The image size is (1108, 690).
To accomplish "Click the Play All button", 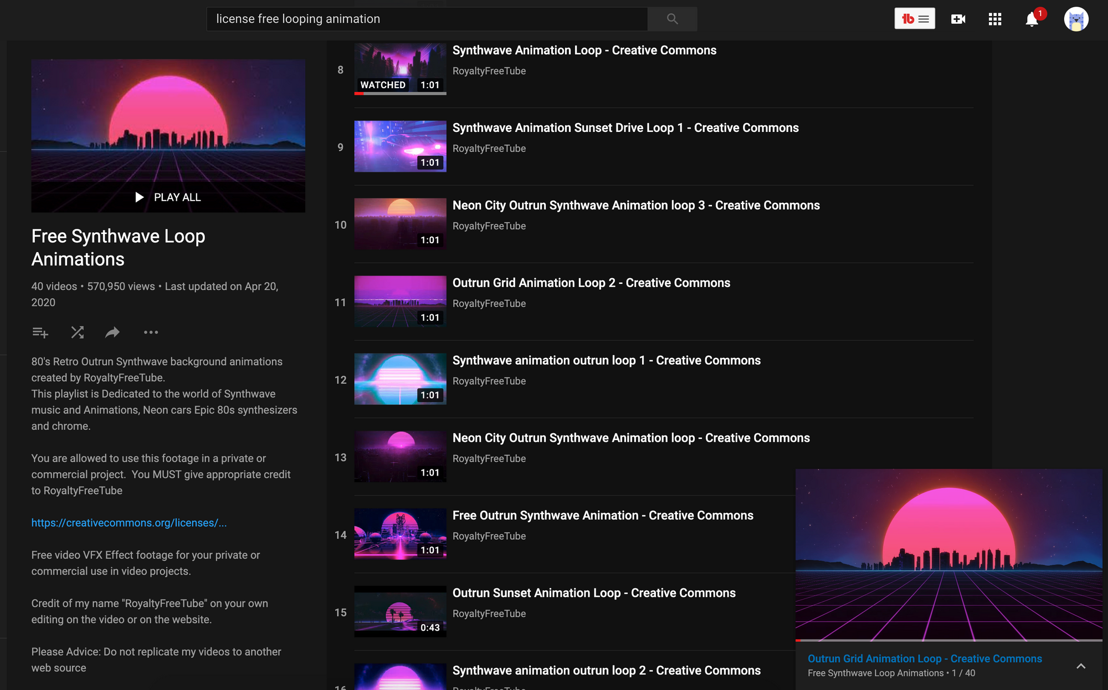I will coord(168,197).
